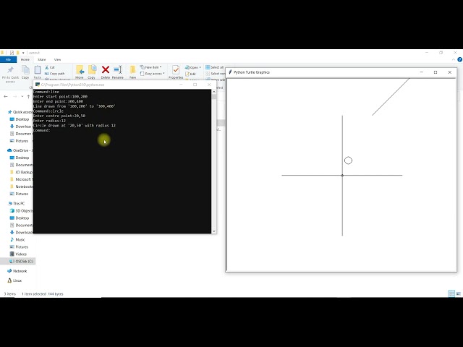Image resolution: width=463 pixels, height=347 pixels.
Task: Collapse the Explorer ribbon with the chevron
Action: (454, 59)
